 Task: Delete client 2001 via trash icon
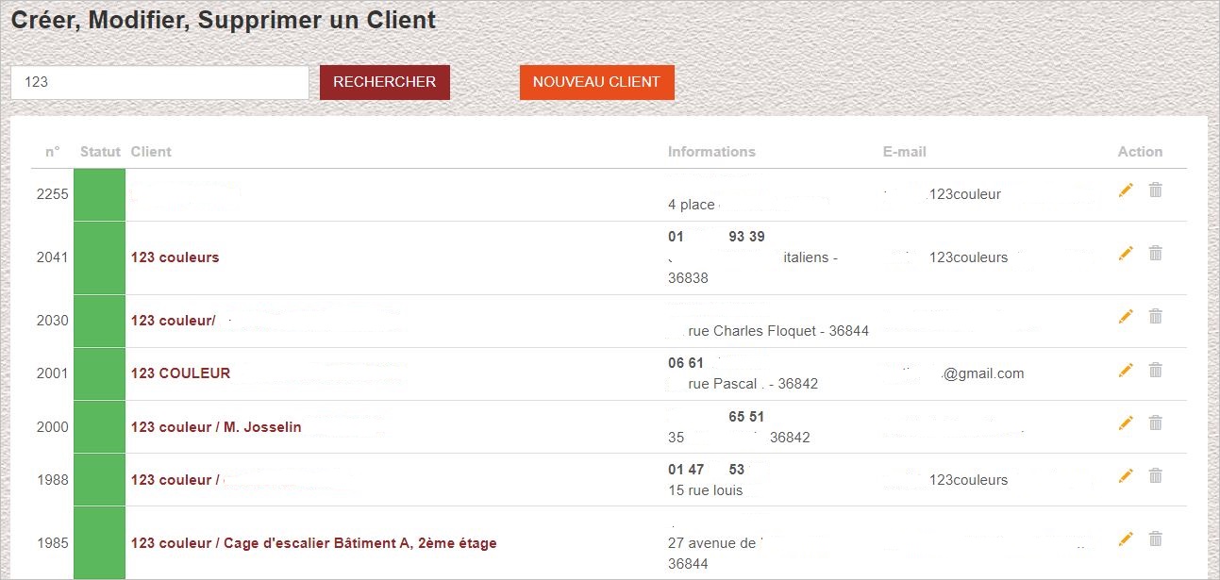(x=1155, y=370)
